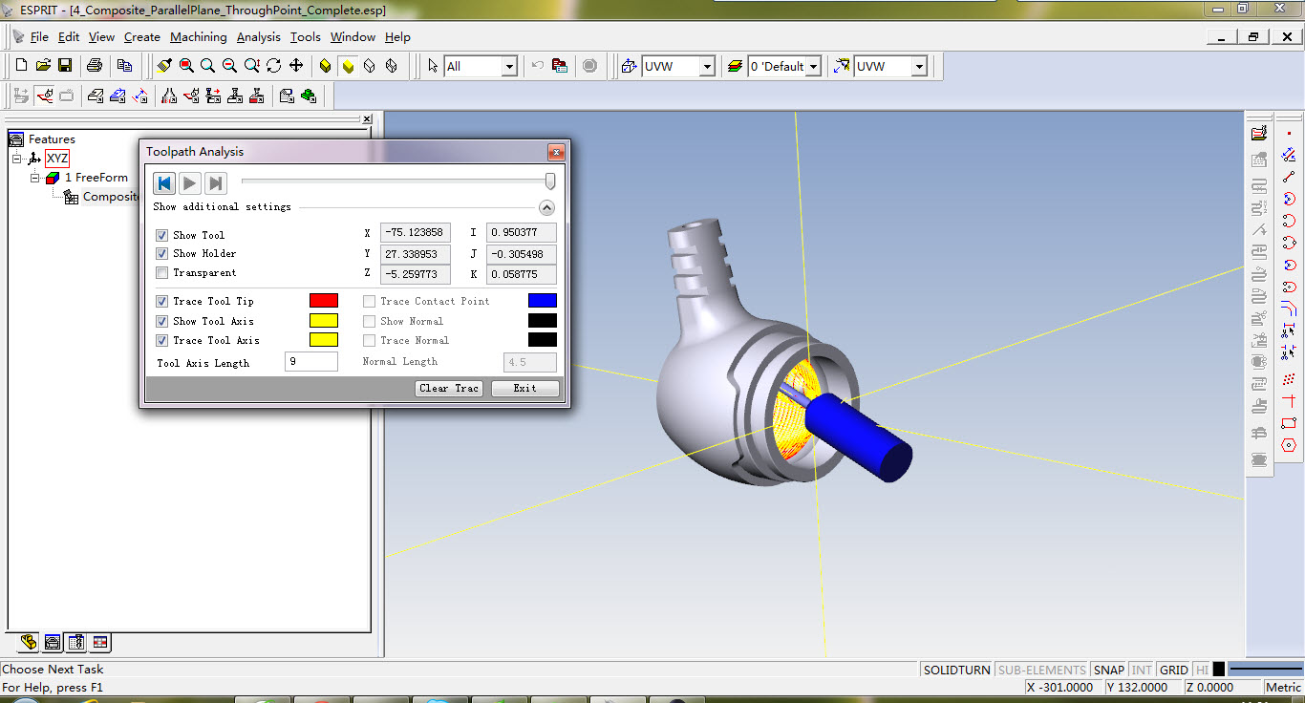This screenshot has height=703, width=1305.
Task: Open the Analysis menu
Action: (259, 37)
